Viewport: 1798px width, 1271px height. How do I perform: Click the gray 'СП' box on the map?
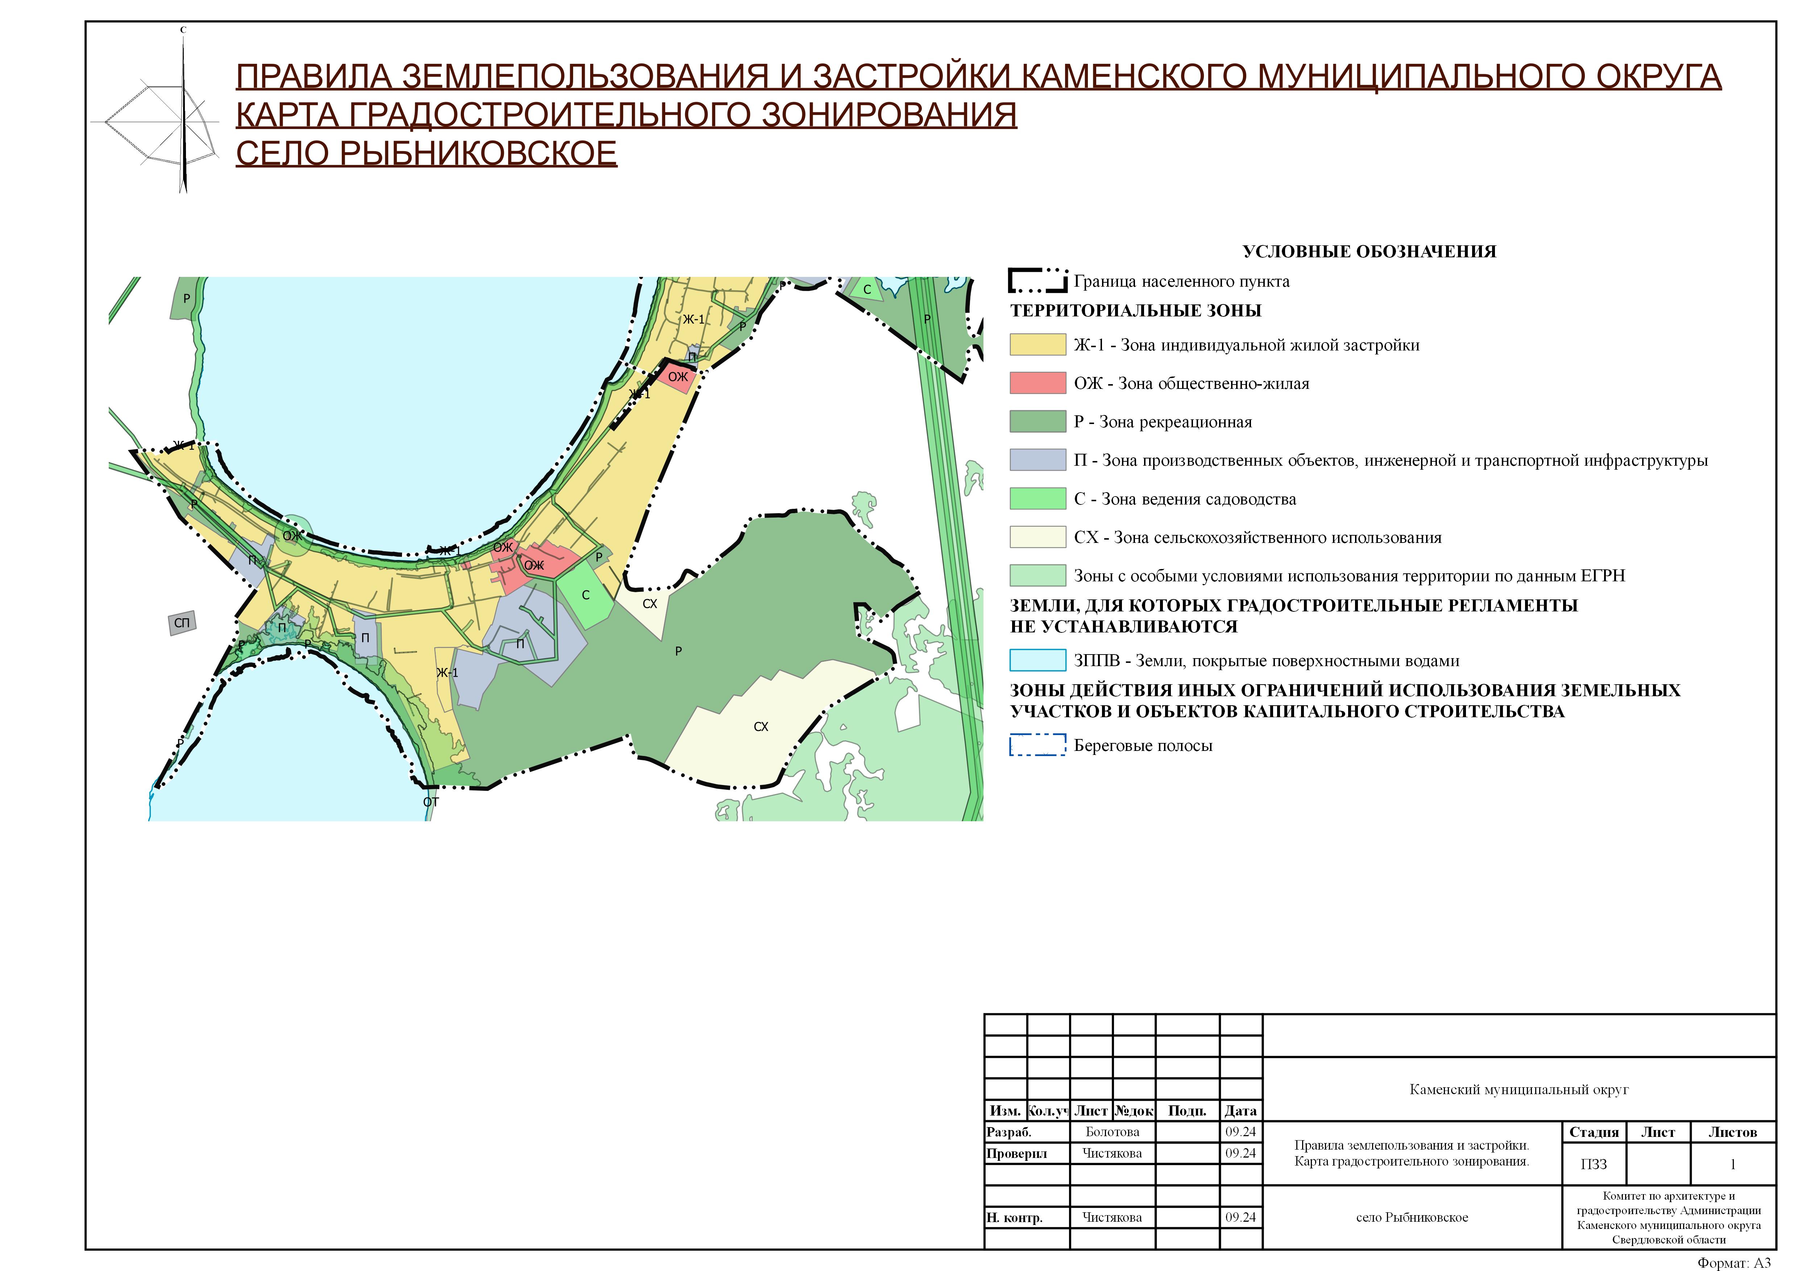tap(182, 623)
